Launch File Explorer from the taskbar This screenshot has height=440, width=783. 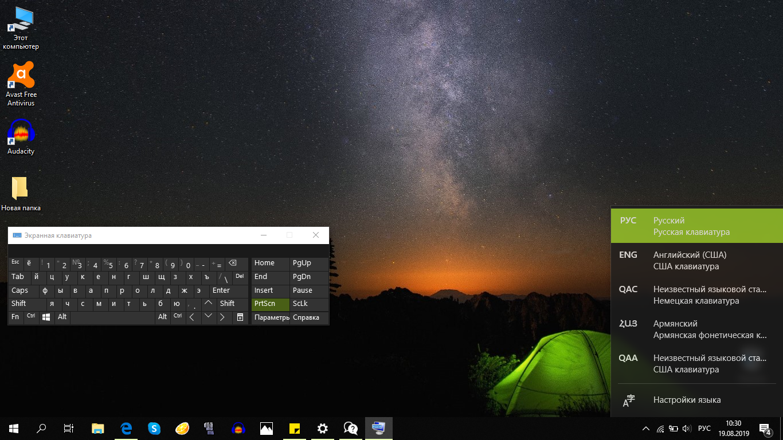pyautogui.click(x=98, y=428)
